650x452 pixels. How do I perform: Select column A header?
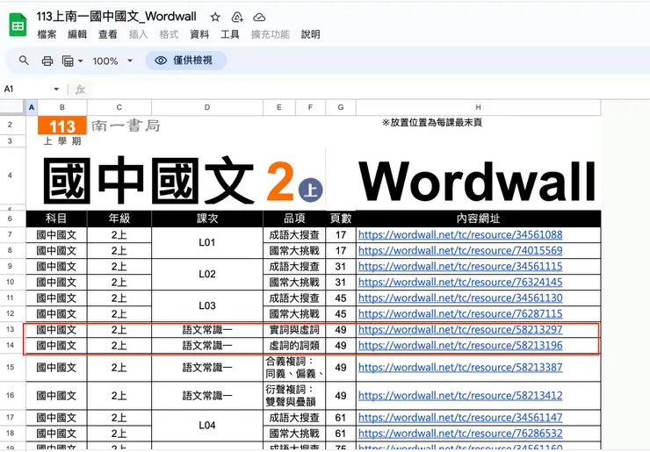coord(32,107)
